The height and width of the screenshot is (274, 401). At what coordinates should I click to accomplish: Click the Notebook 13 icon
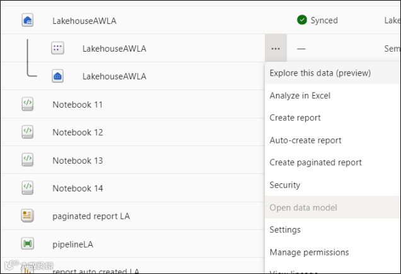(x=27, y=160)
